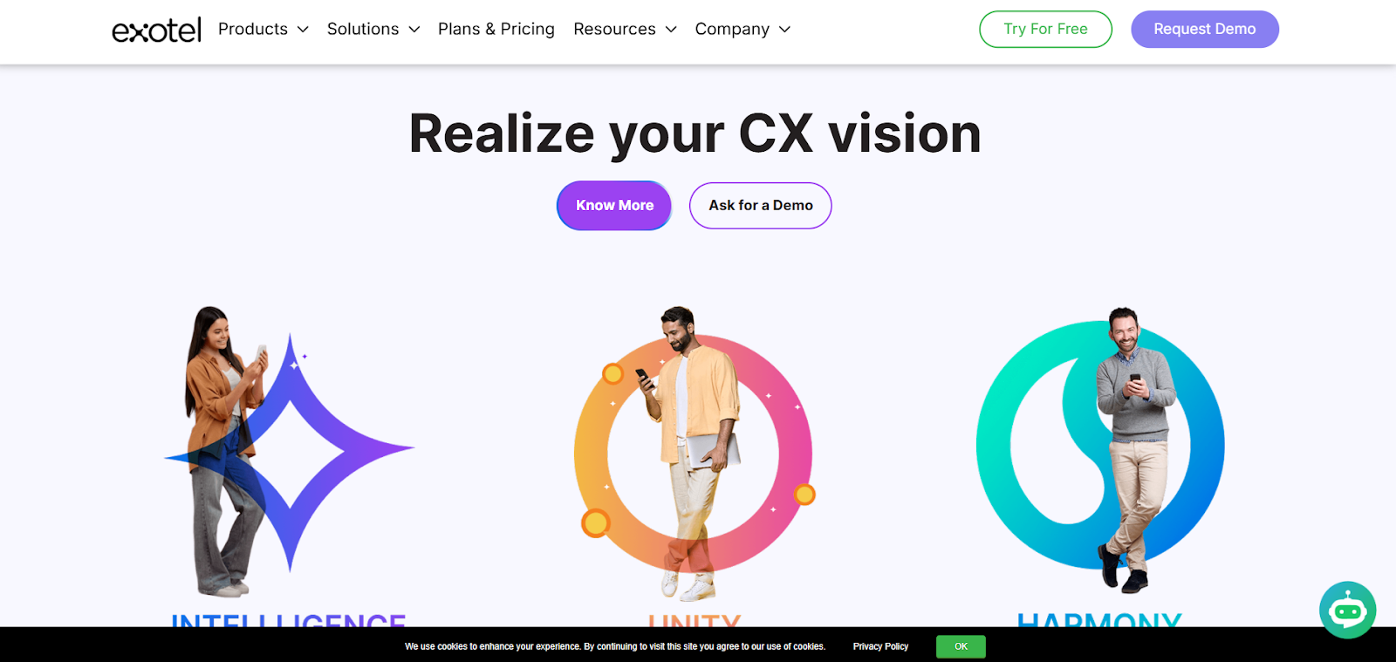Click the Try For Free button
The width and height of the screenshot is (1396, 662).
[x=1045, y=29]
